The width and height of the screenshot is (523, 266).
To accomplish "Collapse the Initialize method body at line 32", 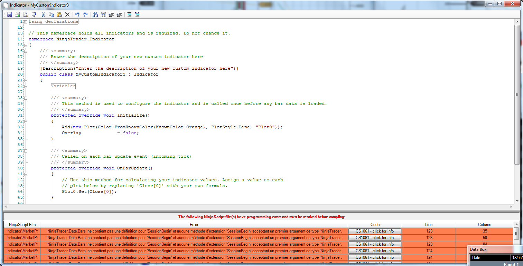I will click(x=26, y=121).
